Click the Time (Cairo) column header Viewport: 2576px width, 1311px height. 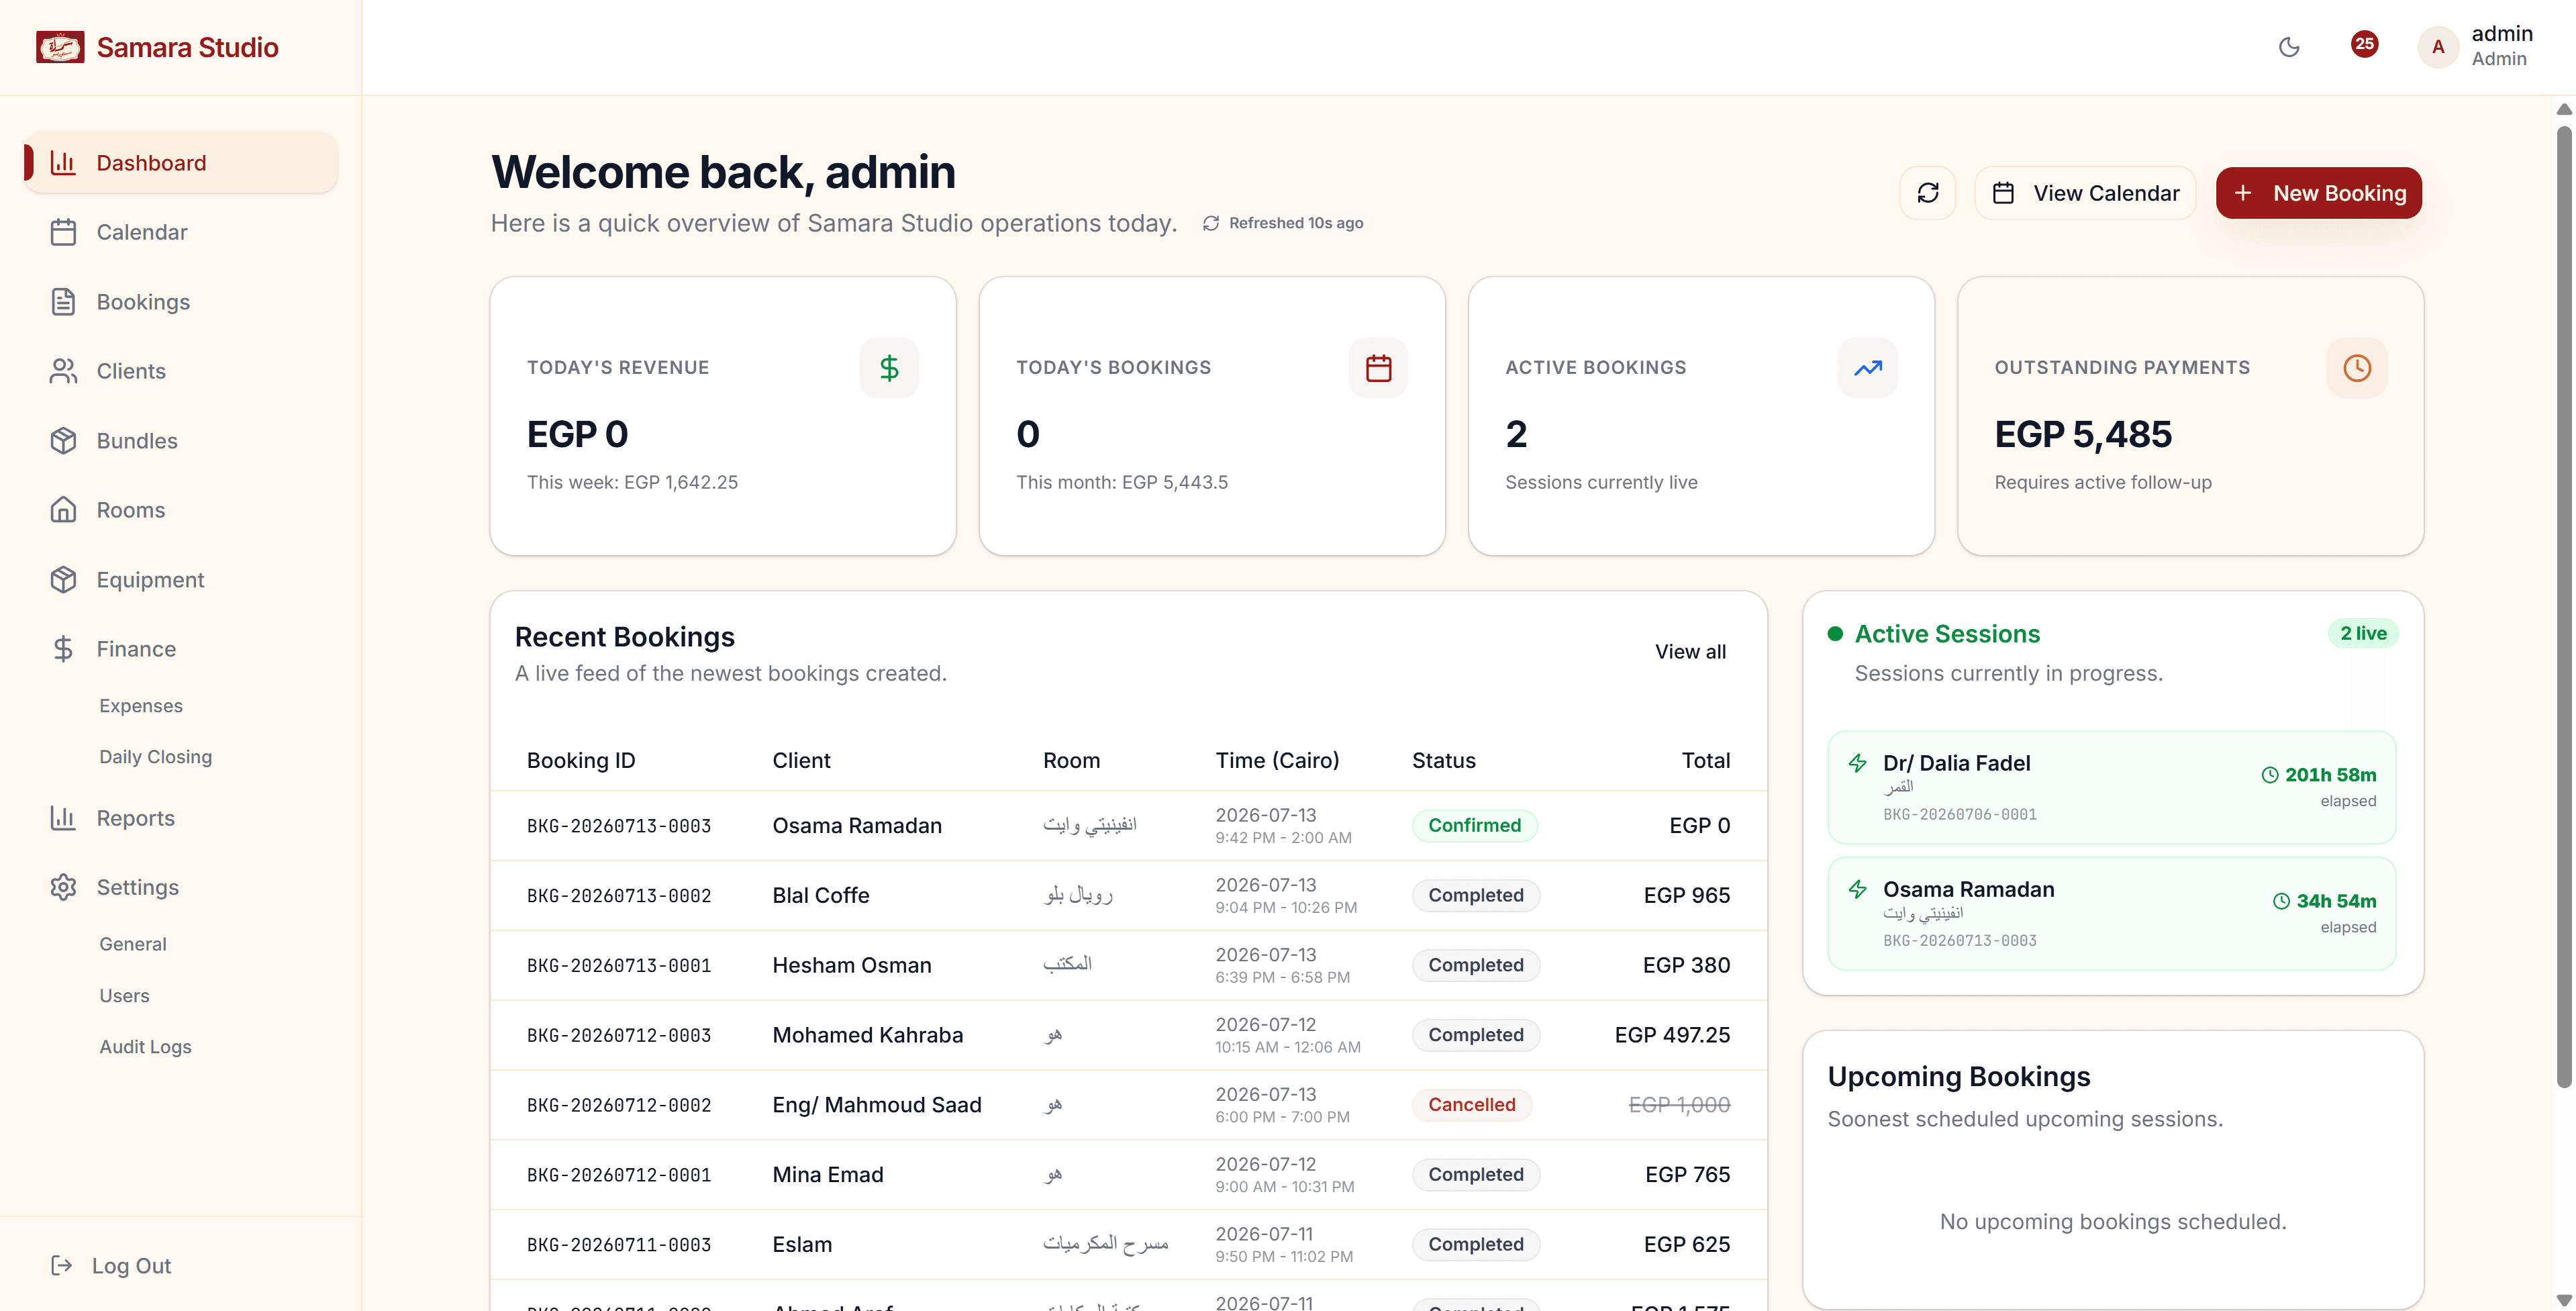coord(1277,761)
